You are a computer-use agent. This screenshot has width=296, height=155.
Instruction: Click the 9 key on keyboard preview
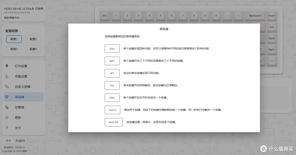click(x=205, y=16)
